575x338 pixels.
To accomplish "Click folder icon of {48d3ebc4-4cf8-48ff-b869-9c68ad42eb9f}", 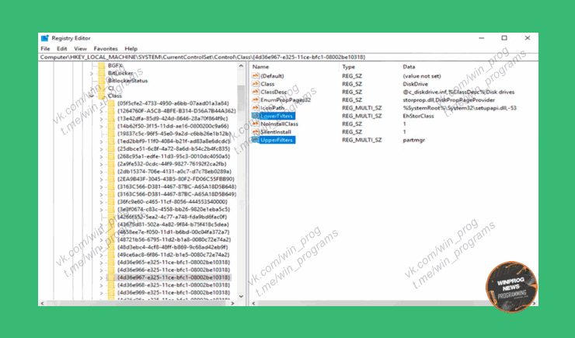I will tap(111, 247).
